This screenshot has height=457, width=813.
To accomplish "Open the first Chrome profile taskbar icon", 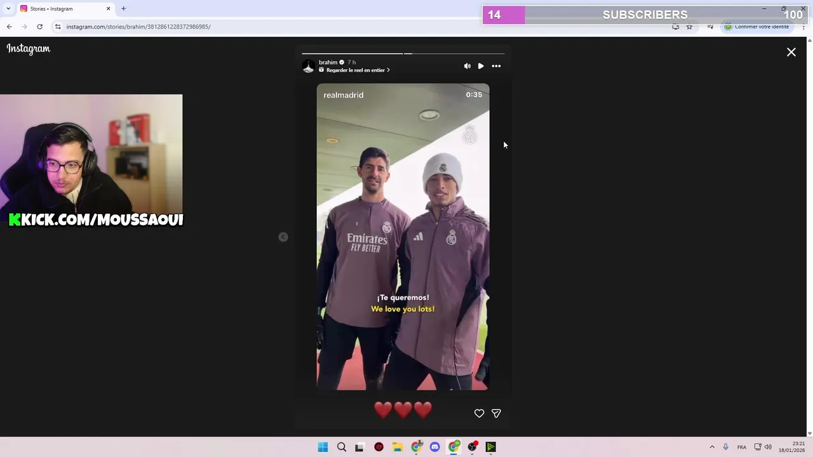I will coord(417,447).
